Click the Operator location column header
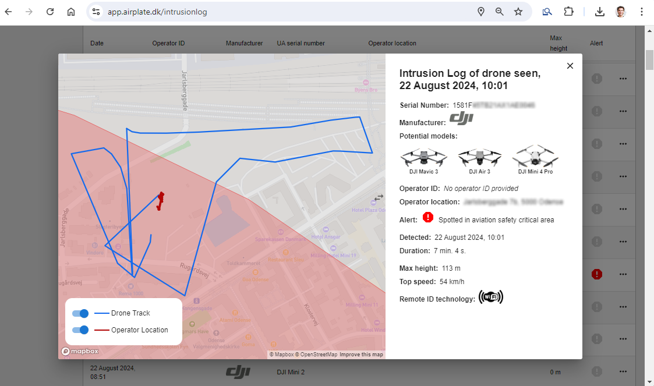The height and width of the screenshot is (386, 654). (392, 43)
